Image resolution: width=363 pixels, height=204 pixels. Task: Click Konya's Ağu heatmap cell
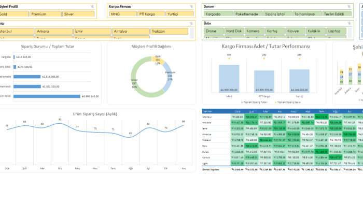(336, 157)
